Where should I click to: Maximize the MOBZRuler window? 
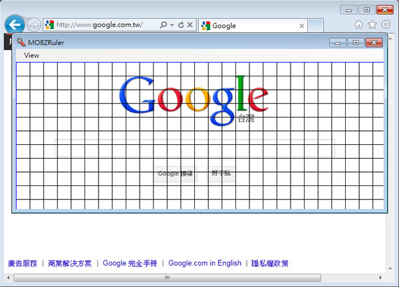point(356,43)
